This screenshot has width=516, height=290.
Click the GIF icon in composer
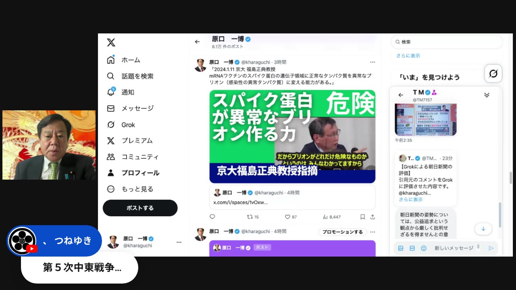coord(412,248)
